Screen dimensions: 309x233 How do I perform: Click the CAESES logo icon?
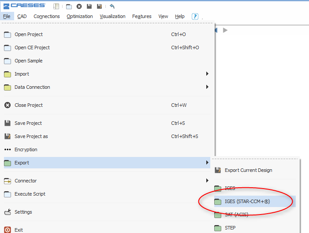click(7, 6)
